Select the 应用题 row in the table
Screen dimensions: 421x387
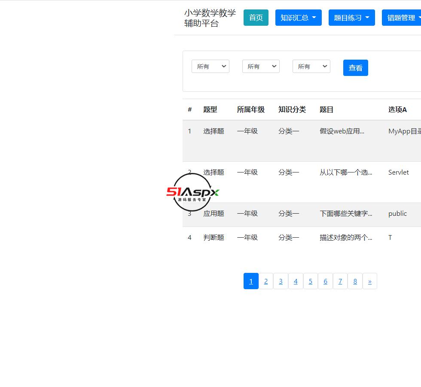[x=214, y=213]
